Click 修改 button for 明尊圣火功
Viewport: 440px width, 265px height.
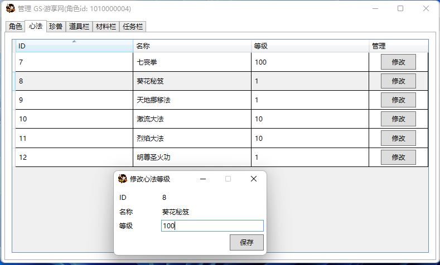pyautogui.click(x=398, y=158)
